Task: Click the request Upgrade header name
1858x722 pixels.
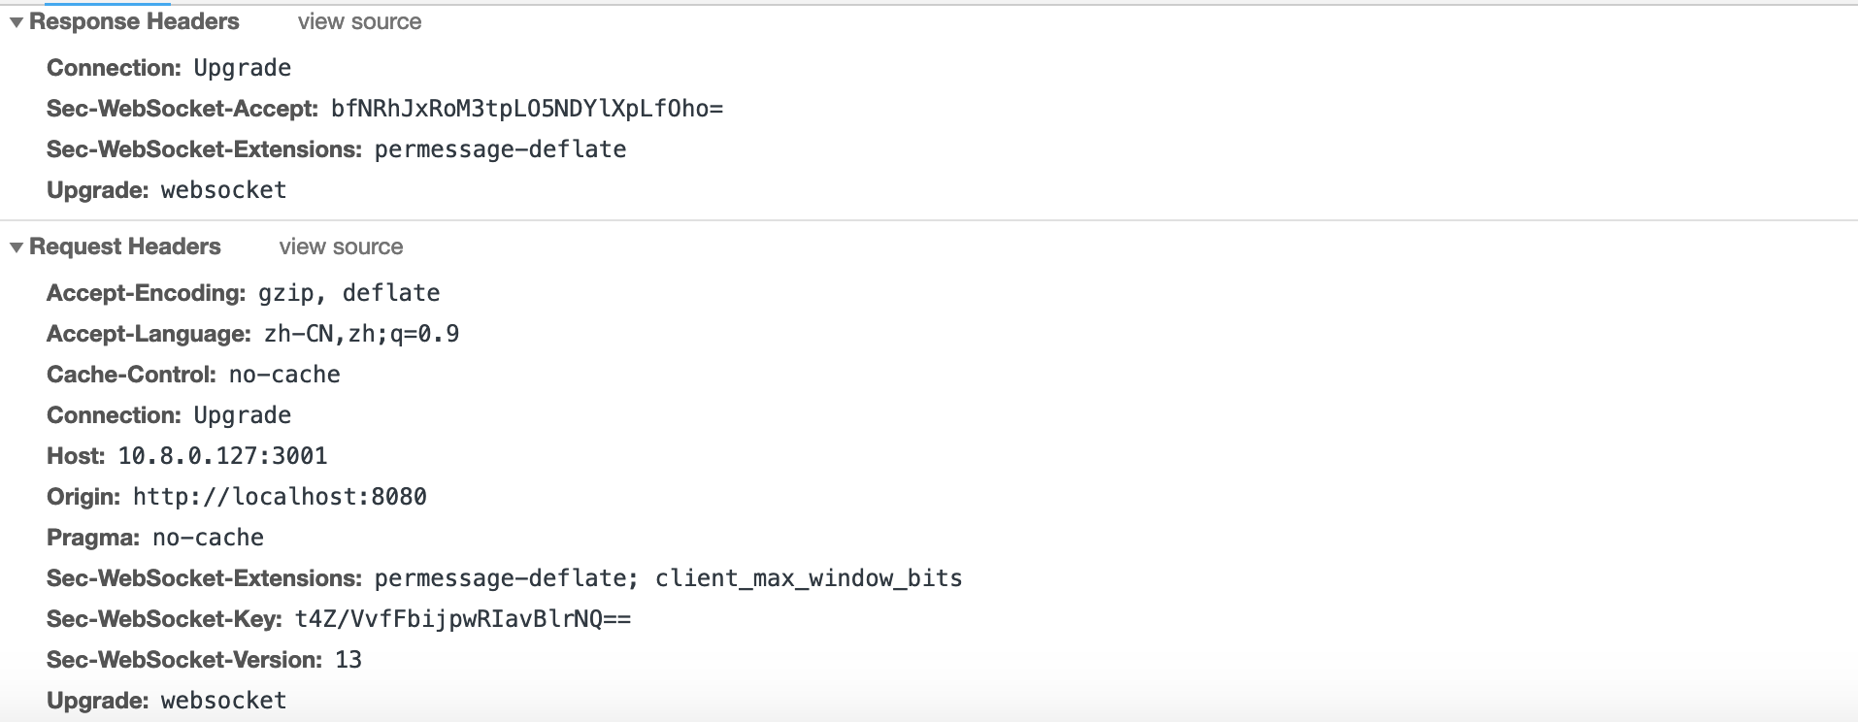Action: [x=97, y=701]
